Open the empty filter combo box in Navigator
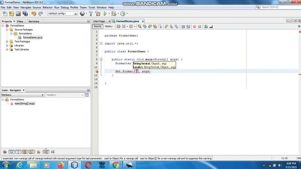The height and width of the screenshot is (169, 301). tap(64, 95)
